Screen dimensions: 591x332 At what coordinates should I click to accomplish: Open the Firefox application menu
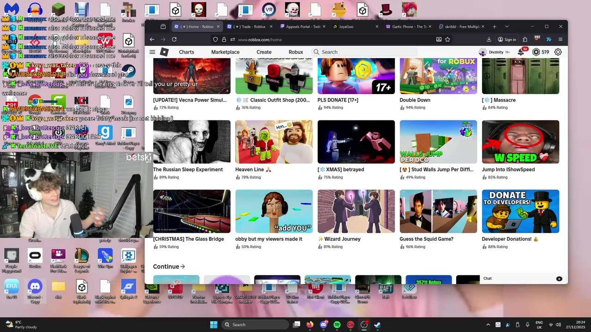561,40
